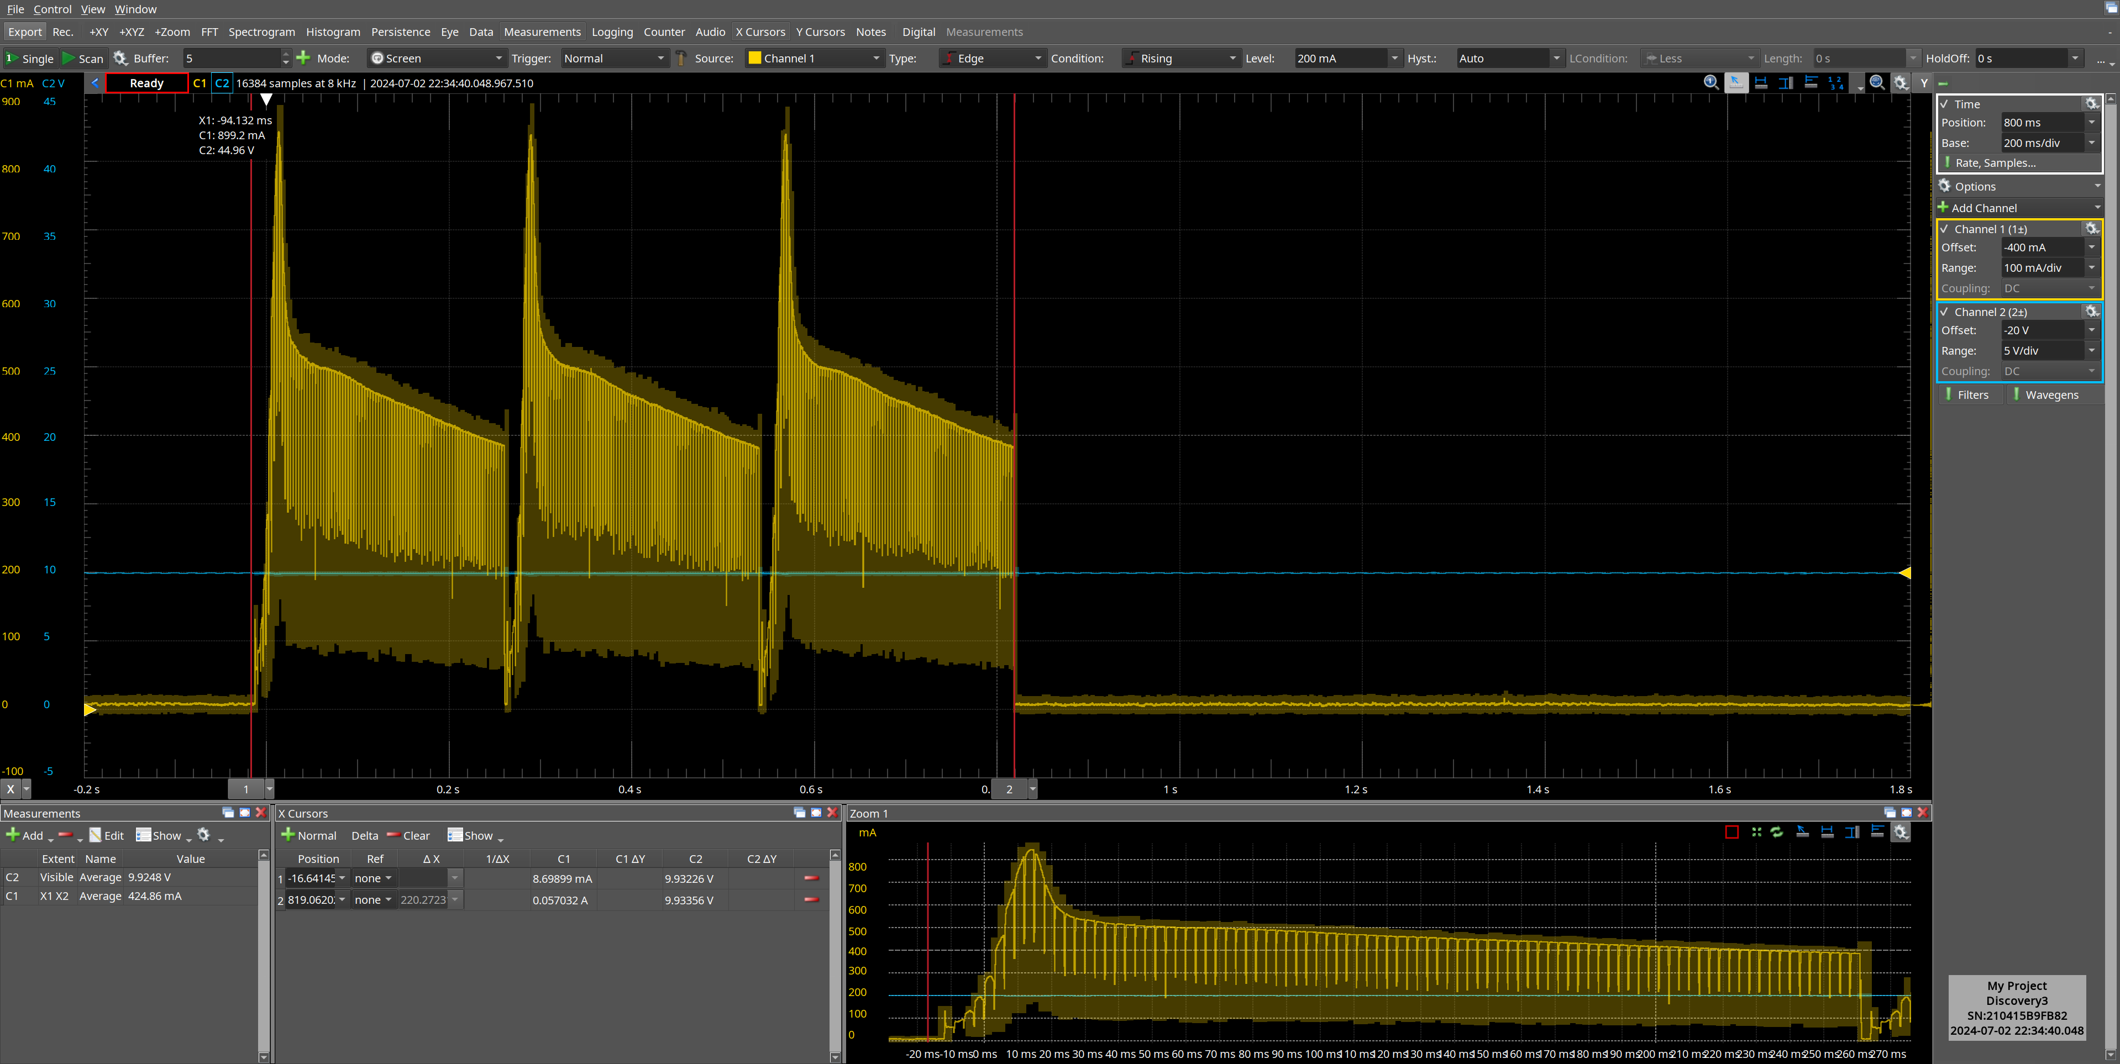
Task: Open the FFT view tab
Action: (209, 32)
